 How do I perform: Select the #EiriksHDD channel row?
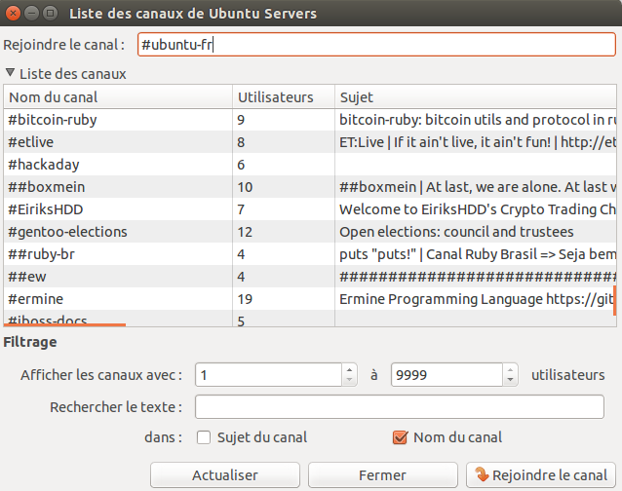[x=310, y=209]
